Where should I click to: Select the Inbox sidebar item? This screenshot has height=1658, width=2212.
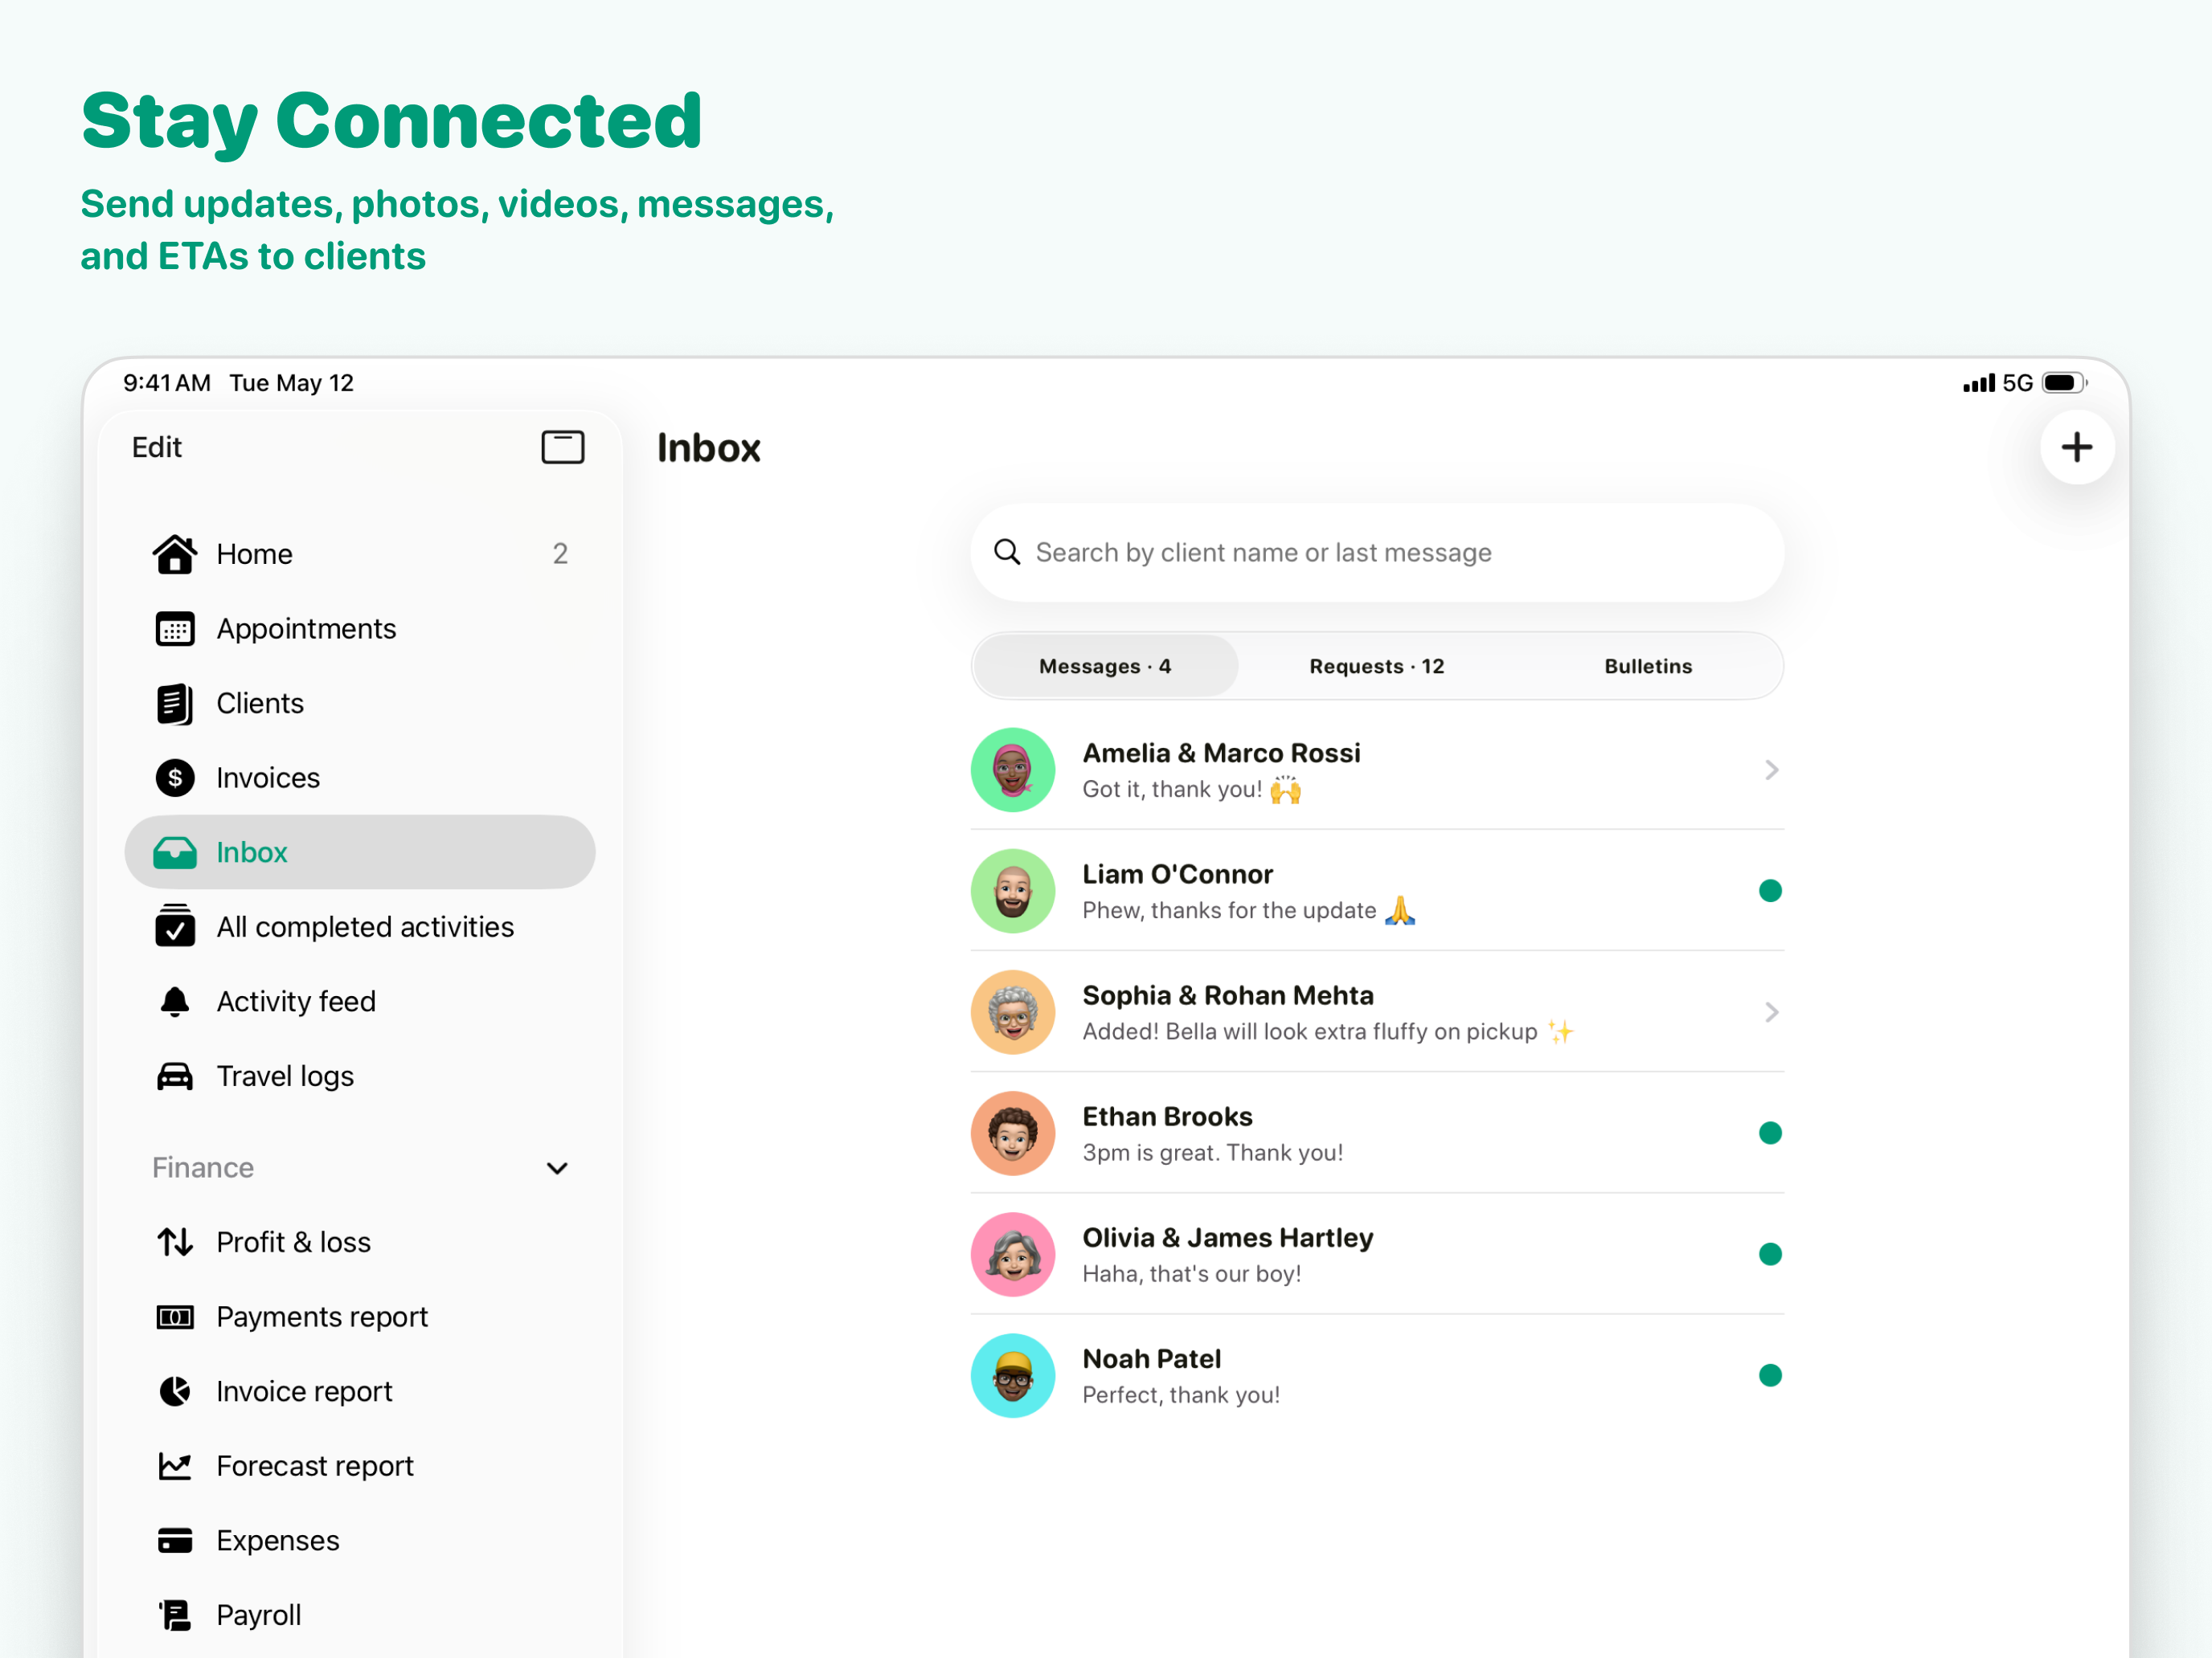pyautogui.click(x=360, y=852)
